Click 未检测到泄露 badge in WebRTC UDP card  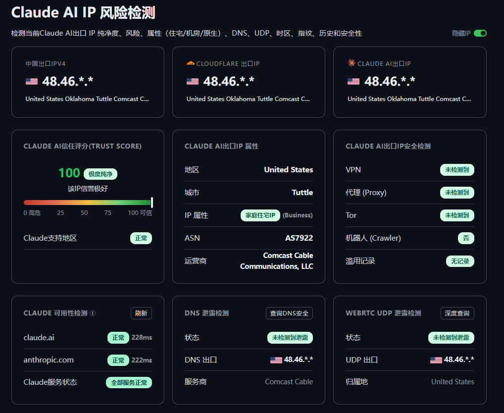tap(451, 338)
